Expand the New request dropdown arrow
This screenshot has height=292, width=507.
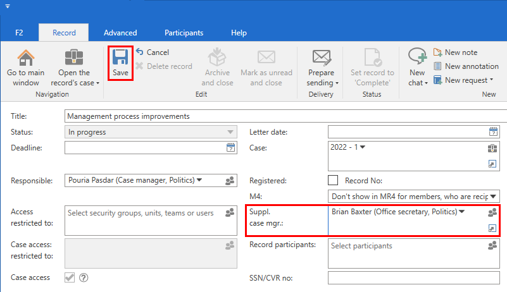(491, 80)
